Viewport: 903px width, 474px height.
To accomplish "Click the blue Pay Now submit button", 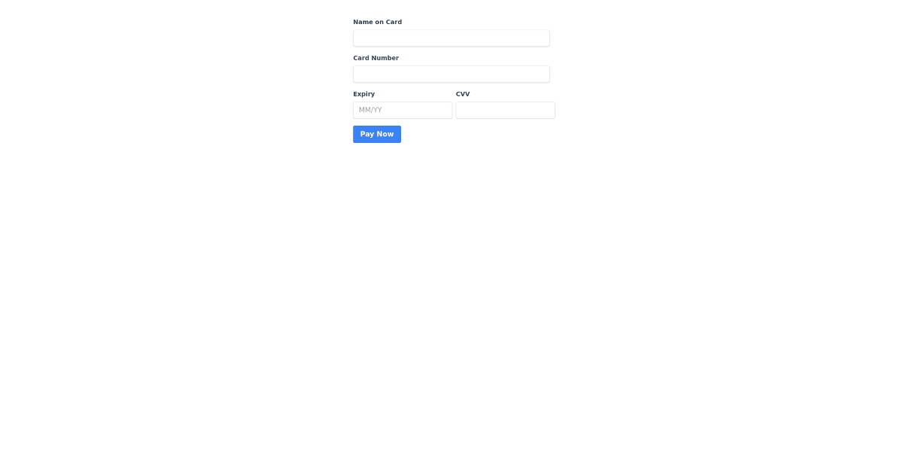I will pyautogui.click(x=376, y=134).
